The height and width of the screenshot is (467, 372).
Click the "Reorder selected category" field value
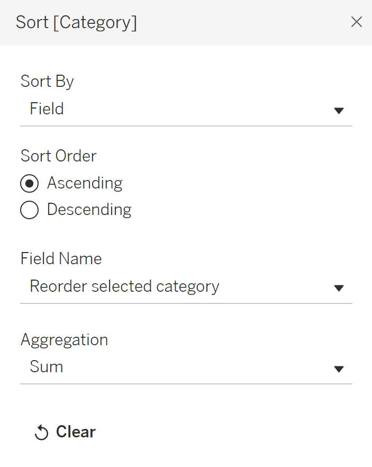[x=124, y=286]
